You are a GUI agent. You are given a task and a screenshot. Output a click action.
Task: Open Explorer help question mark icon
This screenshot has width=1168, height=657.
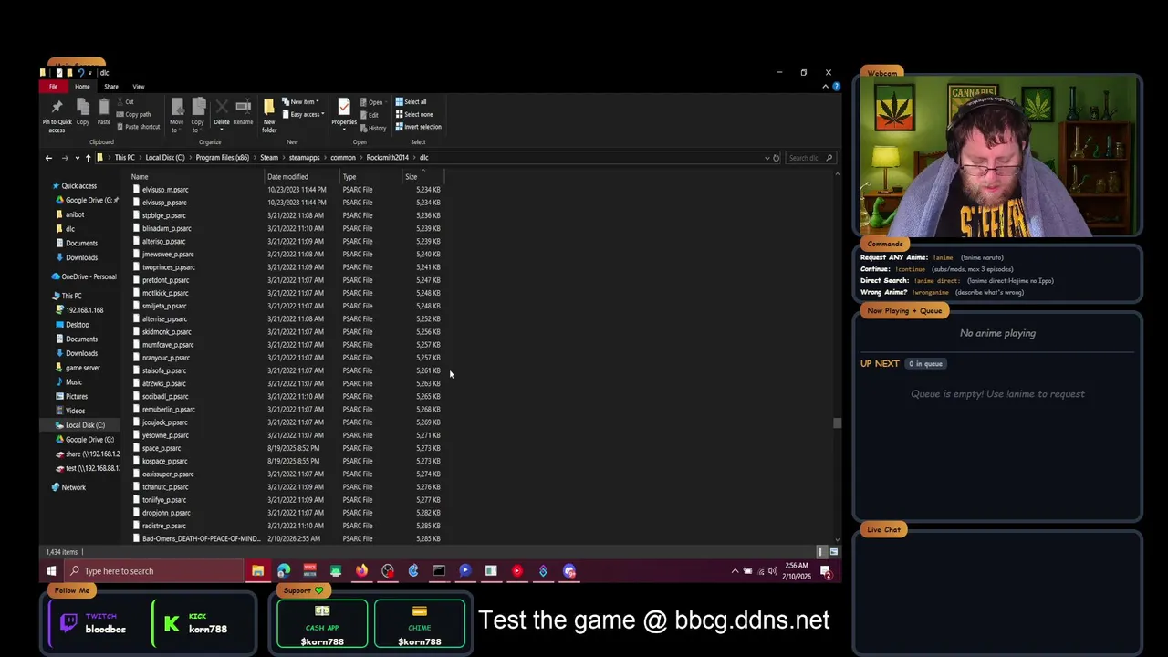(x=836, y=87)
